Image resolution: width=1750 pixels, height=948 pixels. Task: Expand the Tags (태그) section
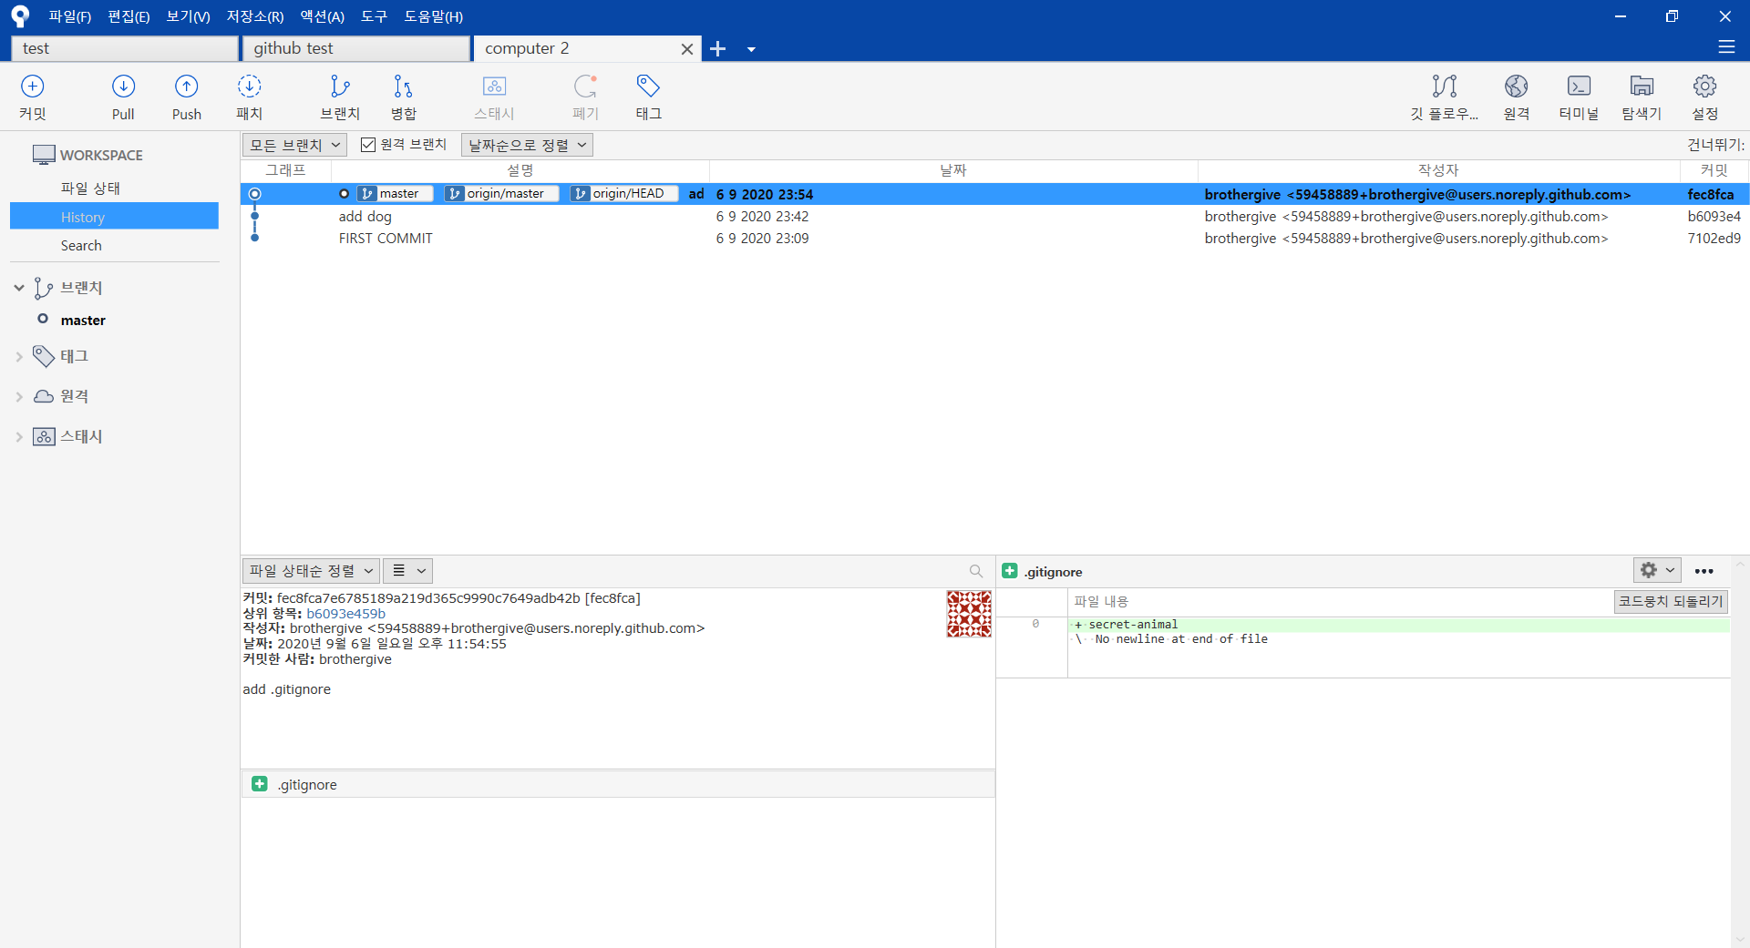(19, 357)
